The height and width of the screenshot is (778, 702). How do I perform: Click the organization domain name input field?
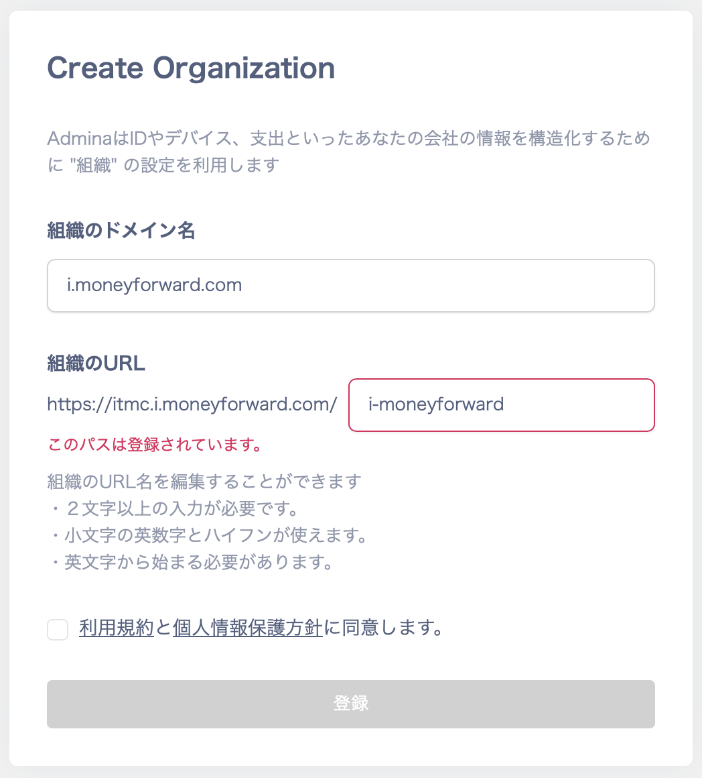[350, 286]
